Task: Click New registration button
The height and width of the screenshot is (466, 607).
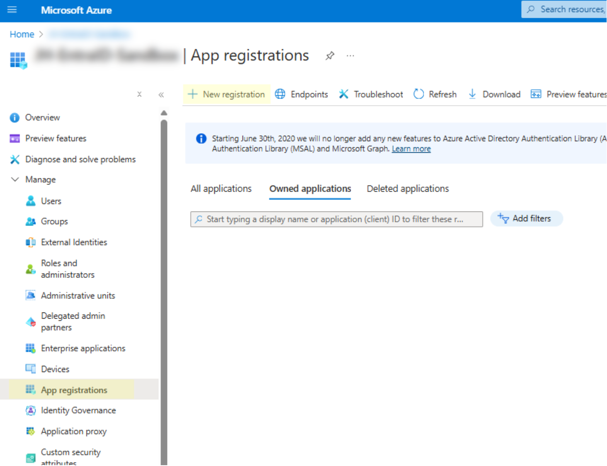Action: [x=226, y=94]
